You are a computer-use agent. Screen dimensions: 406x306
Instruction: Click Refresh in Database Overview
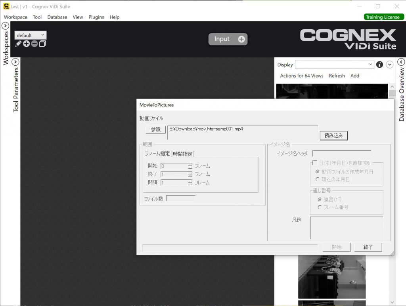click(x=337, y=76)
